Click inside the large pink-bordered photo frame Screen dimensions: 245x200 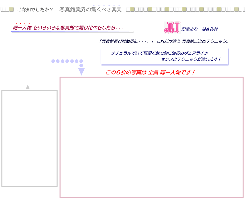152,137
